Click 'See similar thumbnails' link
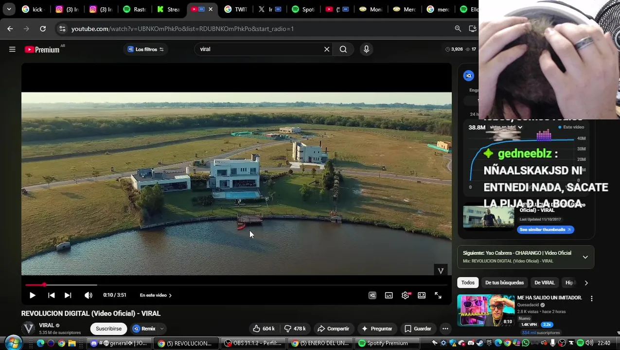620x350 pixels. click(545, 229)
